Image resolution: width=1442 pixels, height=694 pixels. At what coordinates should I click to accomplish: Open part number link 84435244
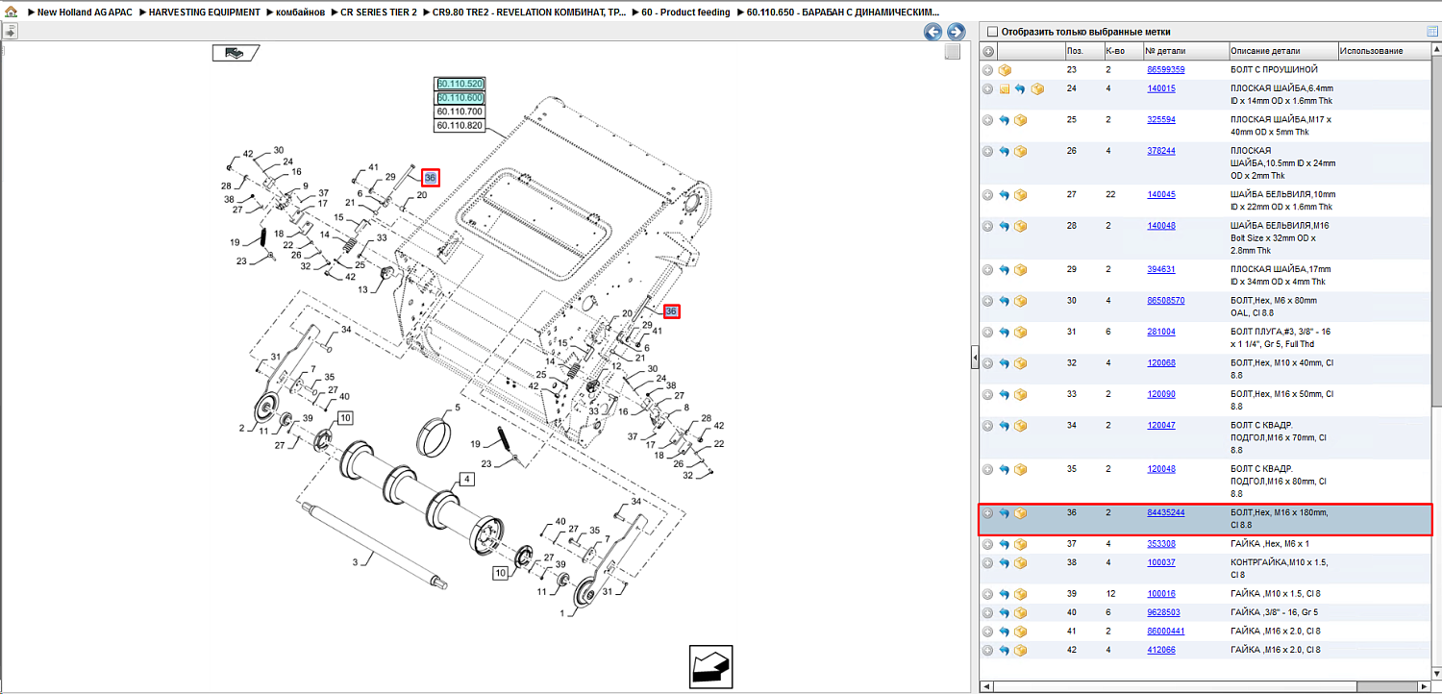1166,513
